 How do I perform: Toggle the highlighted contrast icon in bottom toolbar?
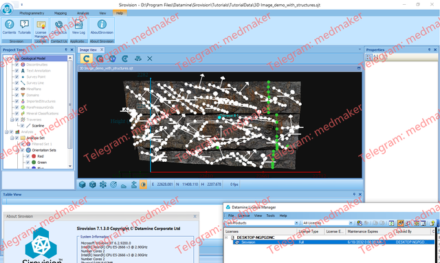tap(143, 185)
